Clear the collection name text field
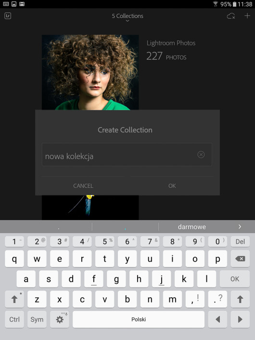255x340 pixels. (201, 155)
